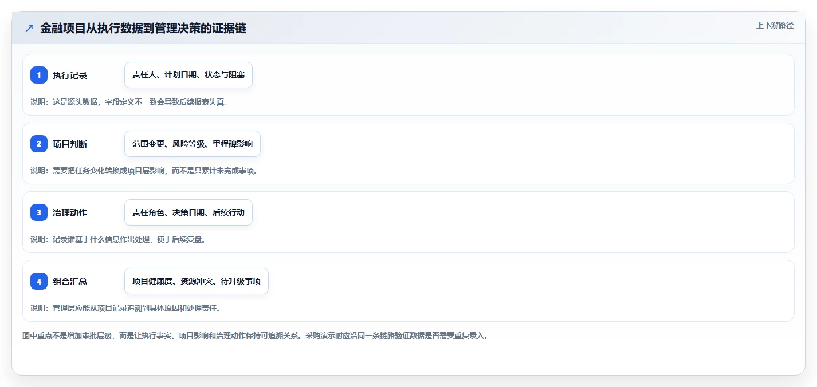Select the 项目健康度、资源冲突、待升级事项 chip

[197, 281]
